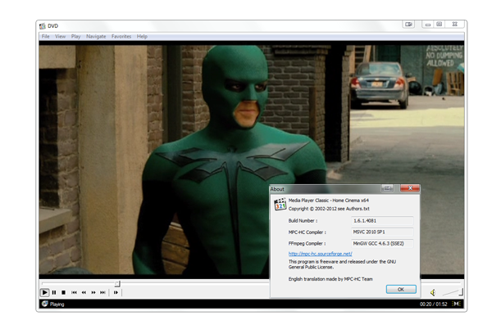492x320 pixels.
Task: Click the MPC-HC Compiler field MSVC 2010 SP1
Action: [x=382, y=232]
